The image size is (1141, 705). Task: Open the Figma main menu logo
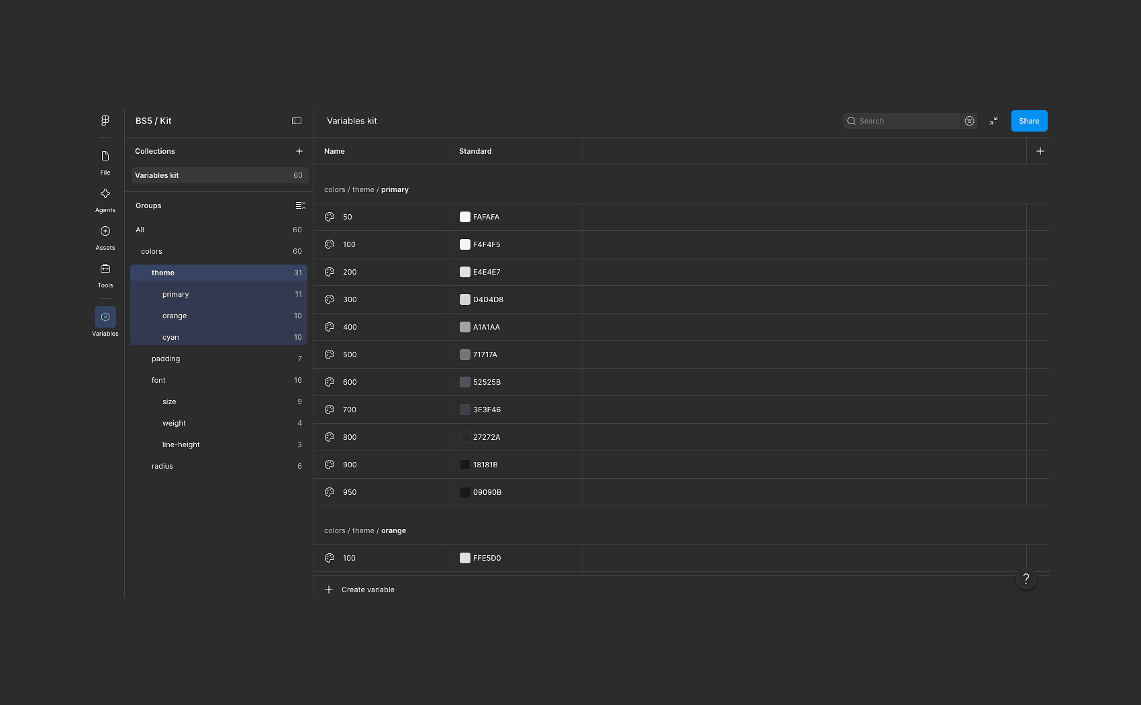click(x=105, y=121)
